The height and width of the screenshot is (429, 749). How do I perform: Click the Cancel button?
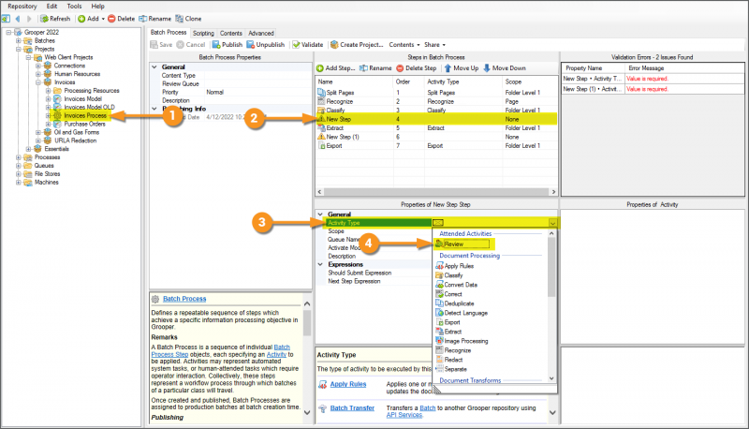pos(191,44)
